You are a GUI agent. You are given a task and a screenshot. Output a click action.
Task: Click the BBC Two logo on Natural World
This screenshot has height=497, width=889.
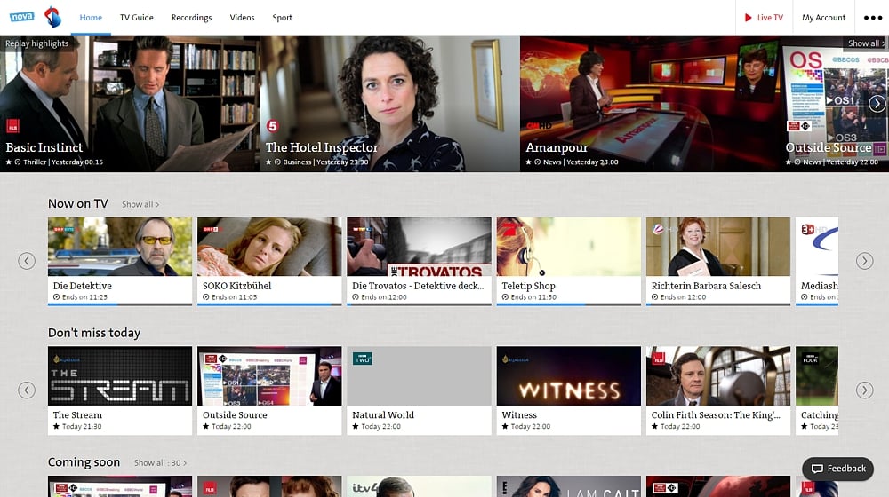363,359
